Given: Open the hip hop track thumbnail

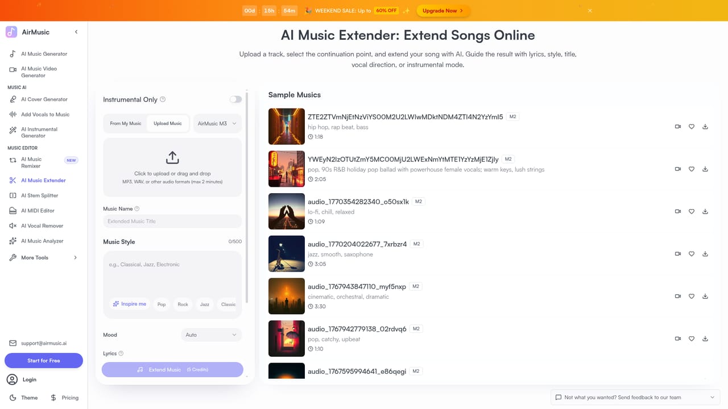Looking at the screenshot, I should 287,127.
